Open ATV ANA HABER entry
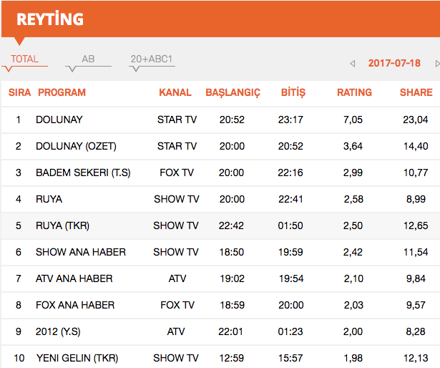This screenshot has width=440, height=368. click(74, 279)
